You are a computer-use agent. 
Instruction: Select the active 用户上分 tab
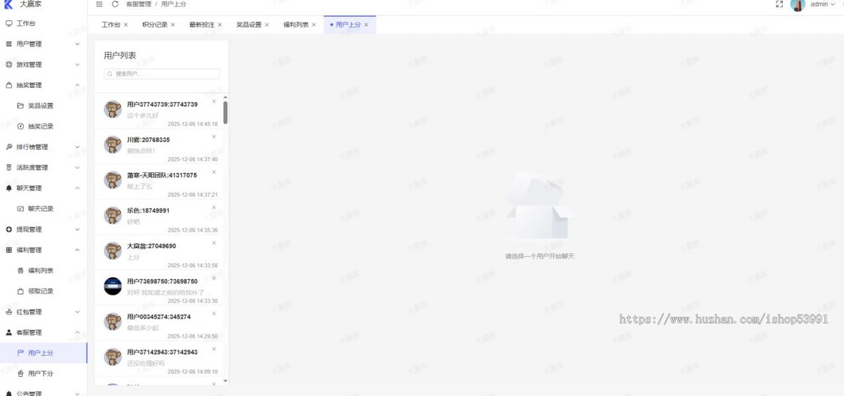tap(348, 25)
